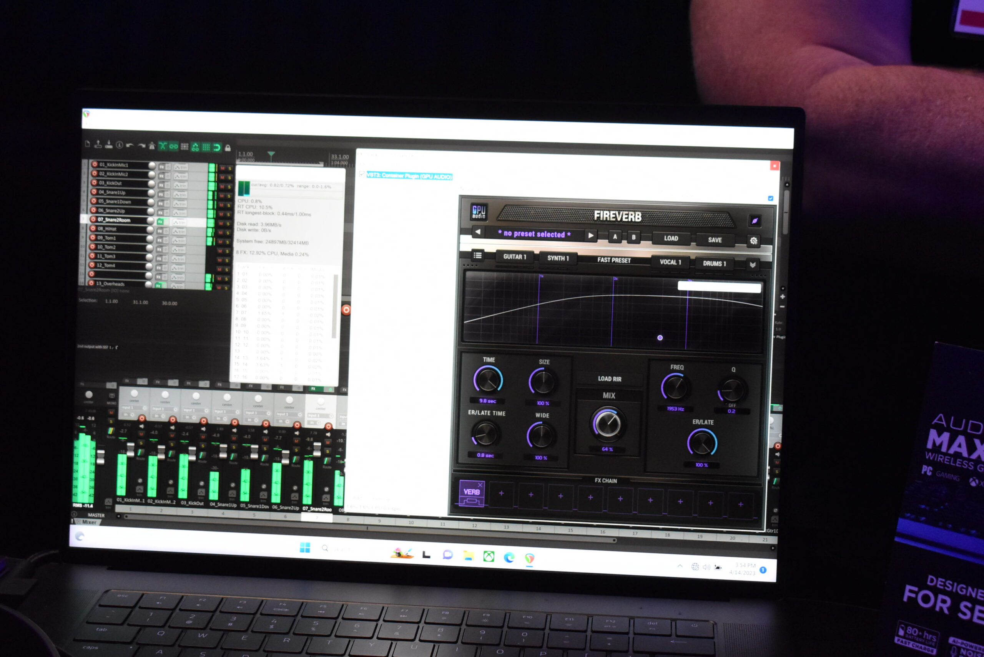
Task: Open FX button for 07_Snare2Room track
Action: [x=160, y=221]
